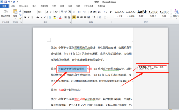Switch to the PDF工具集 tab
Screen dimensions: 179x110
coord(89,6)
